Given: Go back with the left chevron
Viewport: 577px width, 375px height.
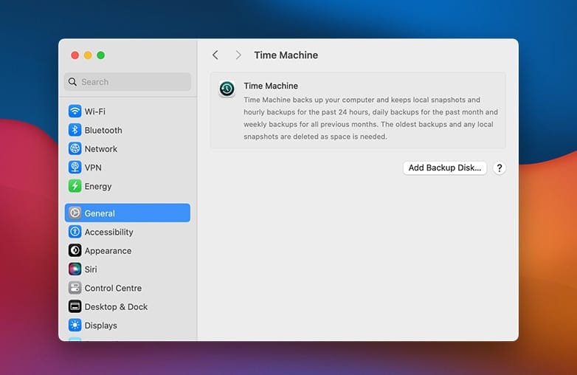Looking at the screenshot, I should [215, 55].
